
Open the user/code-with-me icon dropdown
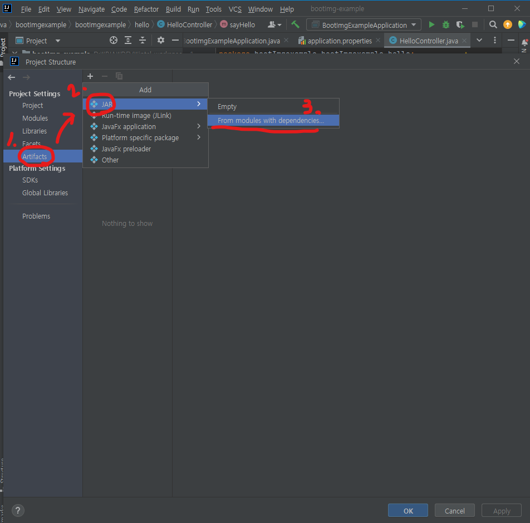pos(274,24)
